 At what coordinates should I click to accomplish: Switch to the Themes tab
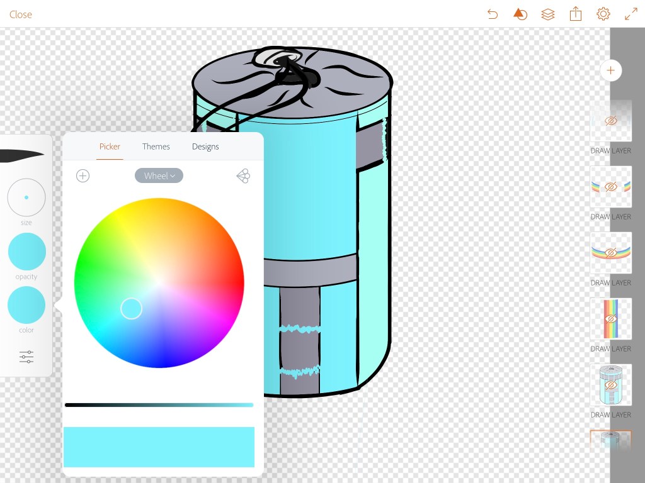[156, 147]
